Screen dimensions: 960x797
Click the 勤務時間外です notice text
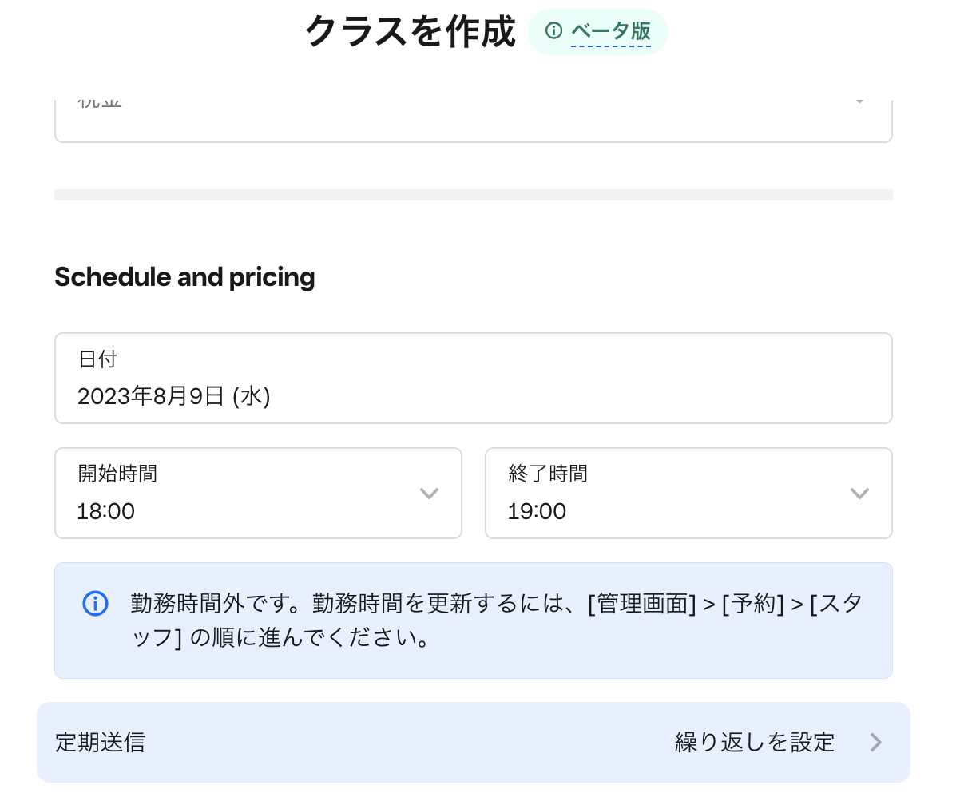495,621
